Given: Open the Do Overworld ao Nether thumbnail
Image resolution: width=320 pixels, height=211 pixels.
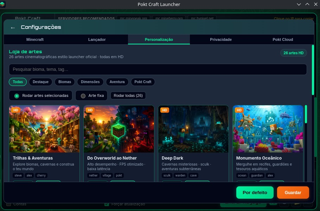Looking at the screenshot, I should [119, 129].
